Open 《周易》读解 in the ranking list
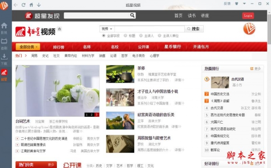The height and width of the screenshot is (168, 271). (220, 101)
